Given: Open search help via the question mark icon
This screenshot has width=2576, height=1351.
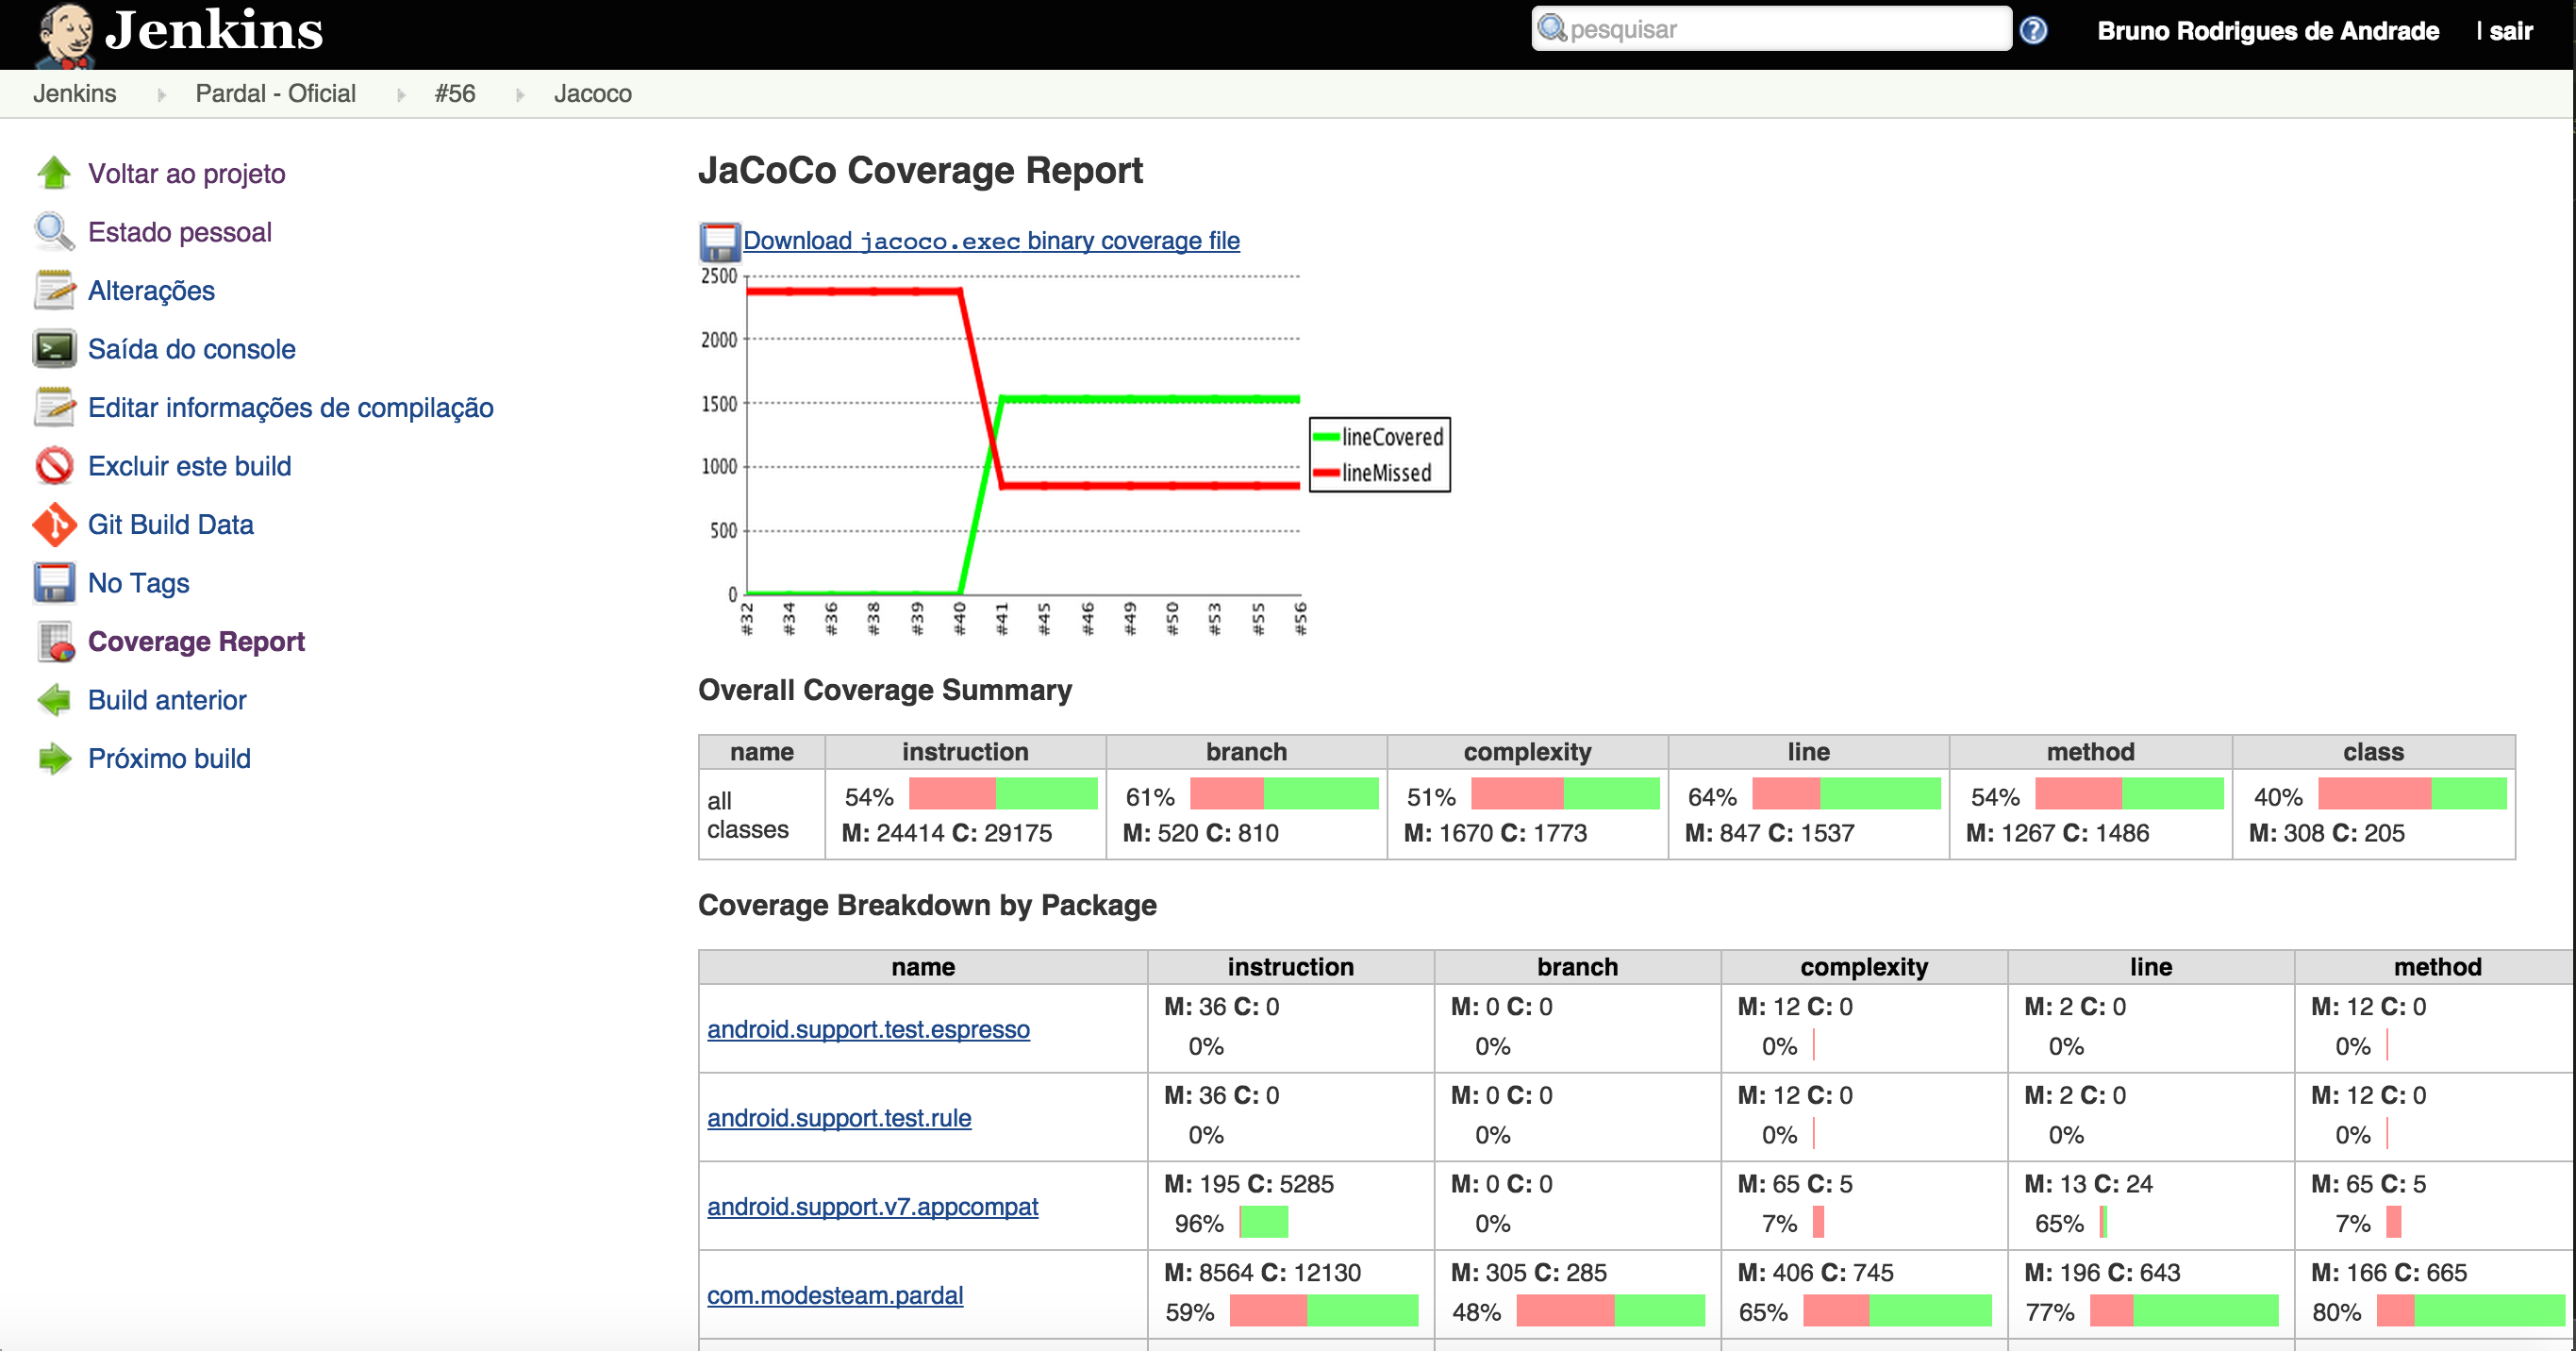Looking at the screenshot, I should point(2034,30).
